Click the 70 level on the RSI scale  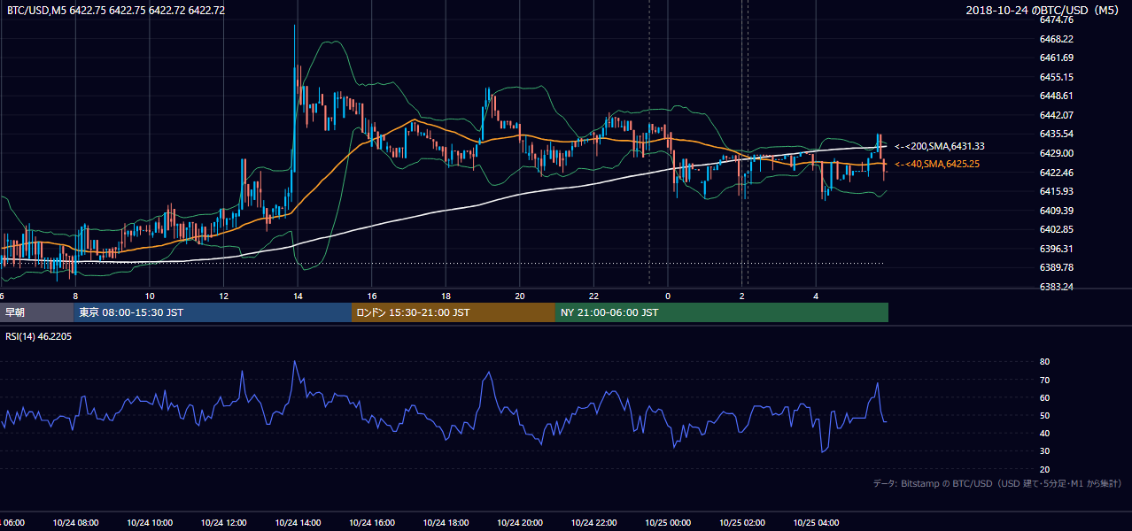click(1044, 380)
